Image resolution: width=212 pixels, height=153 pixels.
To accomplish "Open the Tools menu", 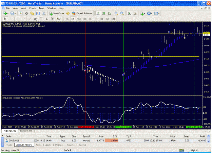I will [x=41, y=8].
